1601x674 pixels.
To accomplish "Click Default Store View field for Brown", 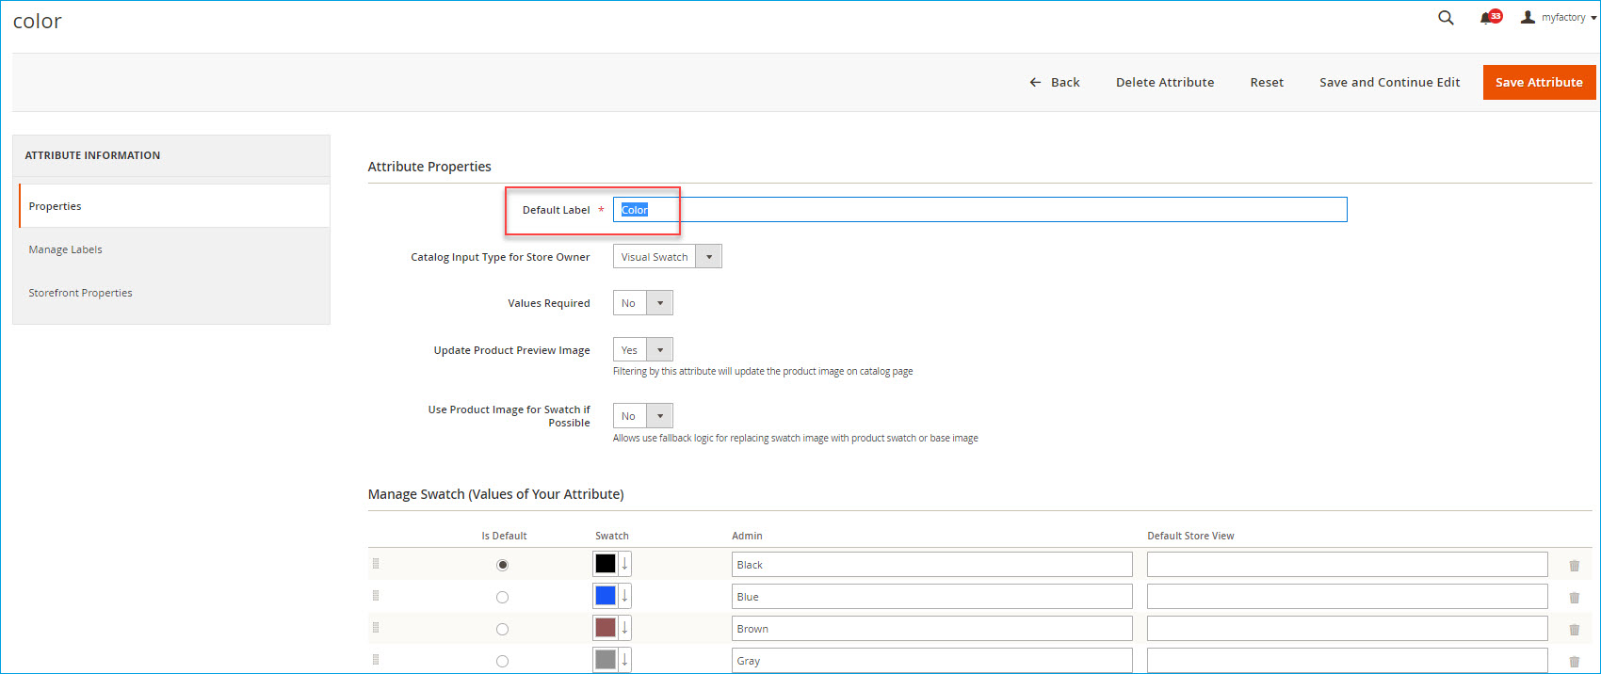I will point(1348,629).
